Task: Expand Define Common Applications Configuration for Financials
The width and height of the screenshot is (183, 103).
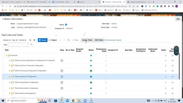Action: pyautogui.click(x=9, y=60)
